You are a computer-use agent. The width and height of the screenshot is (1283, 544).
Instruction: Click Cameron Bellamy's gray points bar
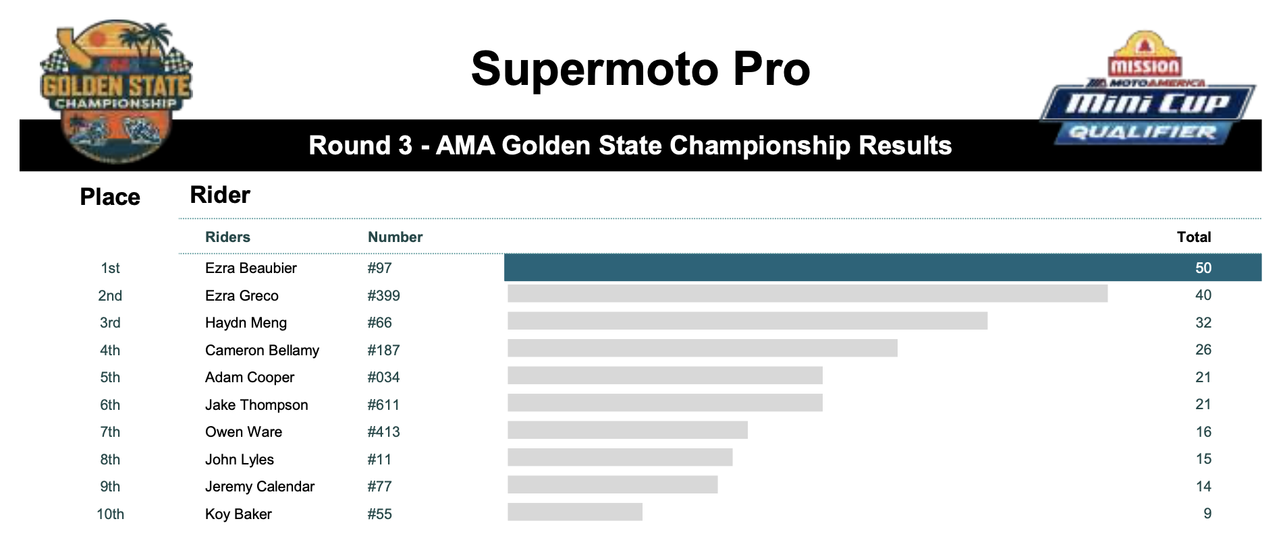[703, 348]
